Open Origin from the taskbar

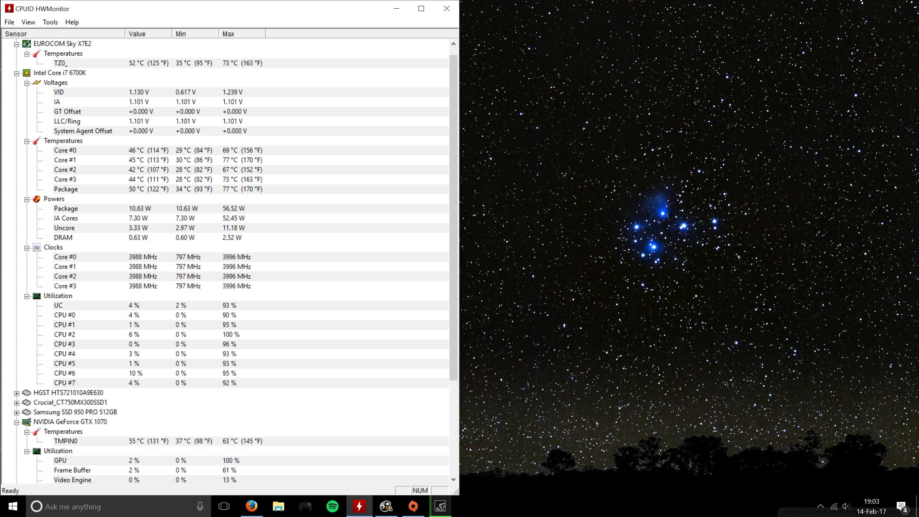click(413, 506)
